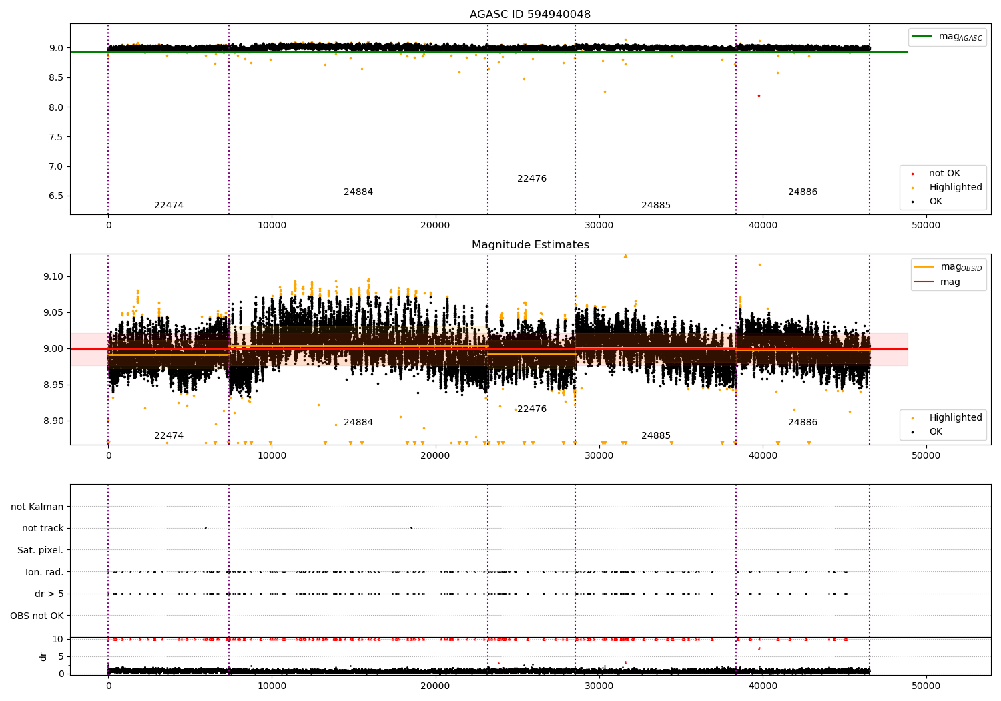The height and width of the screenshot is (701, 1001).
Task: Click the '8.5' y-axis tick label
Action: [55, 77]
